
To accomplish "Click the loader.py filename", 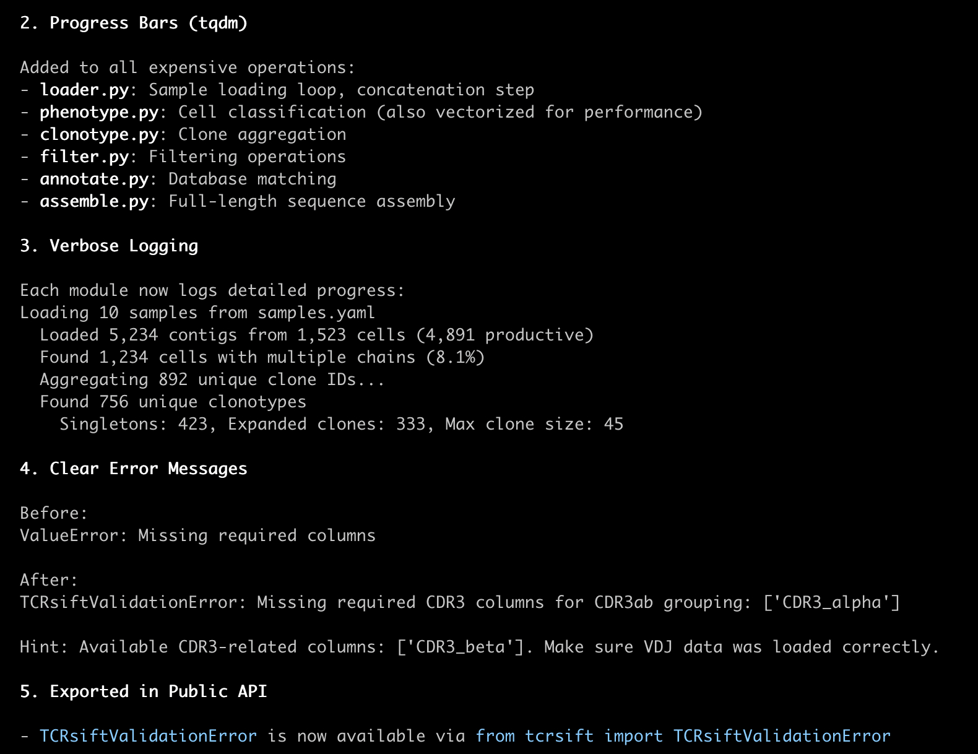I will [x=84, y=90].
